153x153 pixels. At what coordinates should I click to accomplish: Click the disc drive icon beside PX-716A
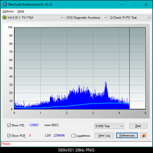coord(4,17)
